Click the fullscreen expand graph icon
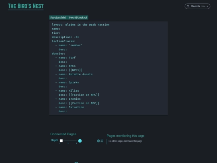The image size is (217, 163). point(102,141)
